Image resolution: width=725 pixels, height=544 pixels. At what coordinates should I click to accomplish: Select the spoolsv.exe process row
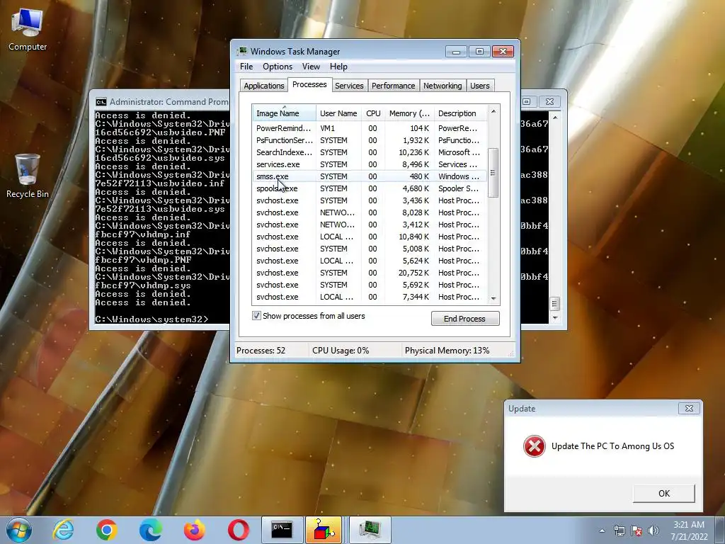coord(370,188)
